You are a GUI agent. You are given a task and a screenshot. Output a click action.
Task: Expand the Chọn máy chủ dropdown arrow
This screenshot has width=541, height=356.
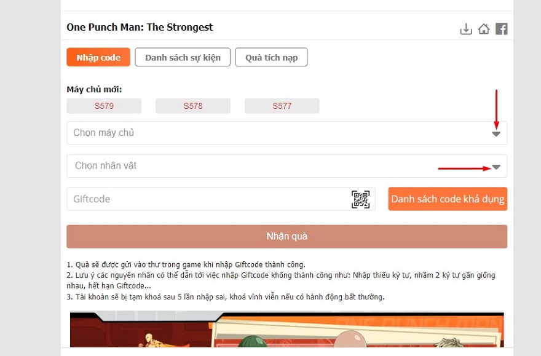[x=496, y=134]
